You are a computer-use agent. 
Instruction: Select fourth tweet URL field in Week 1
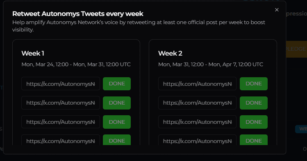click(61, 140)
